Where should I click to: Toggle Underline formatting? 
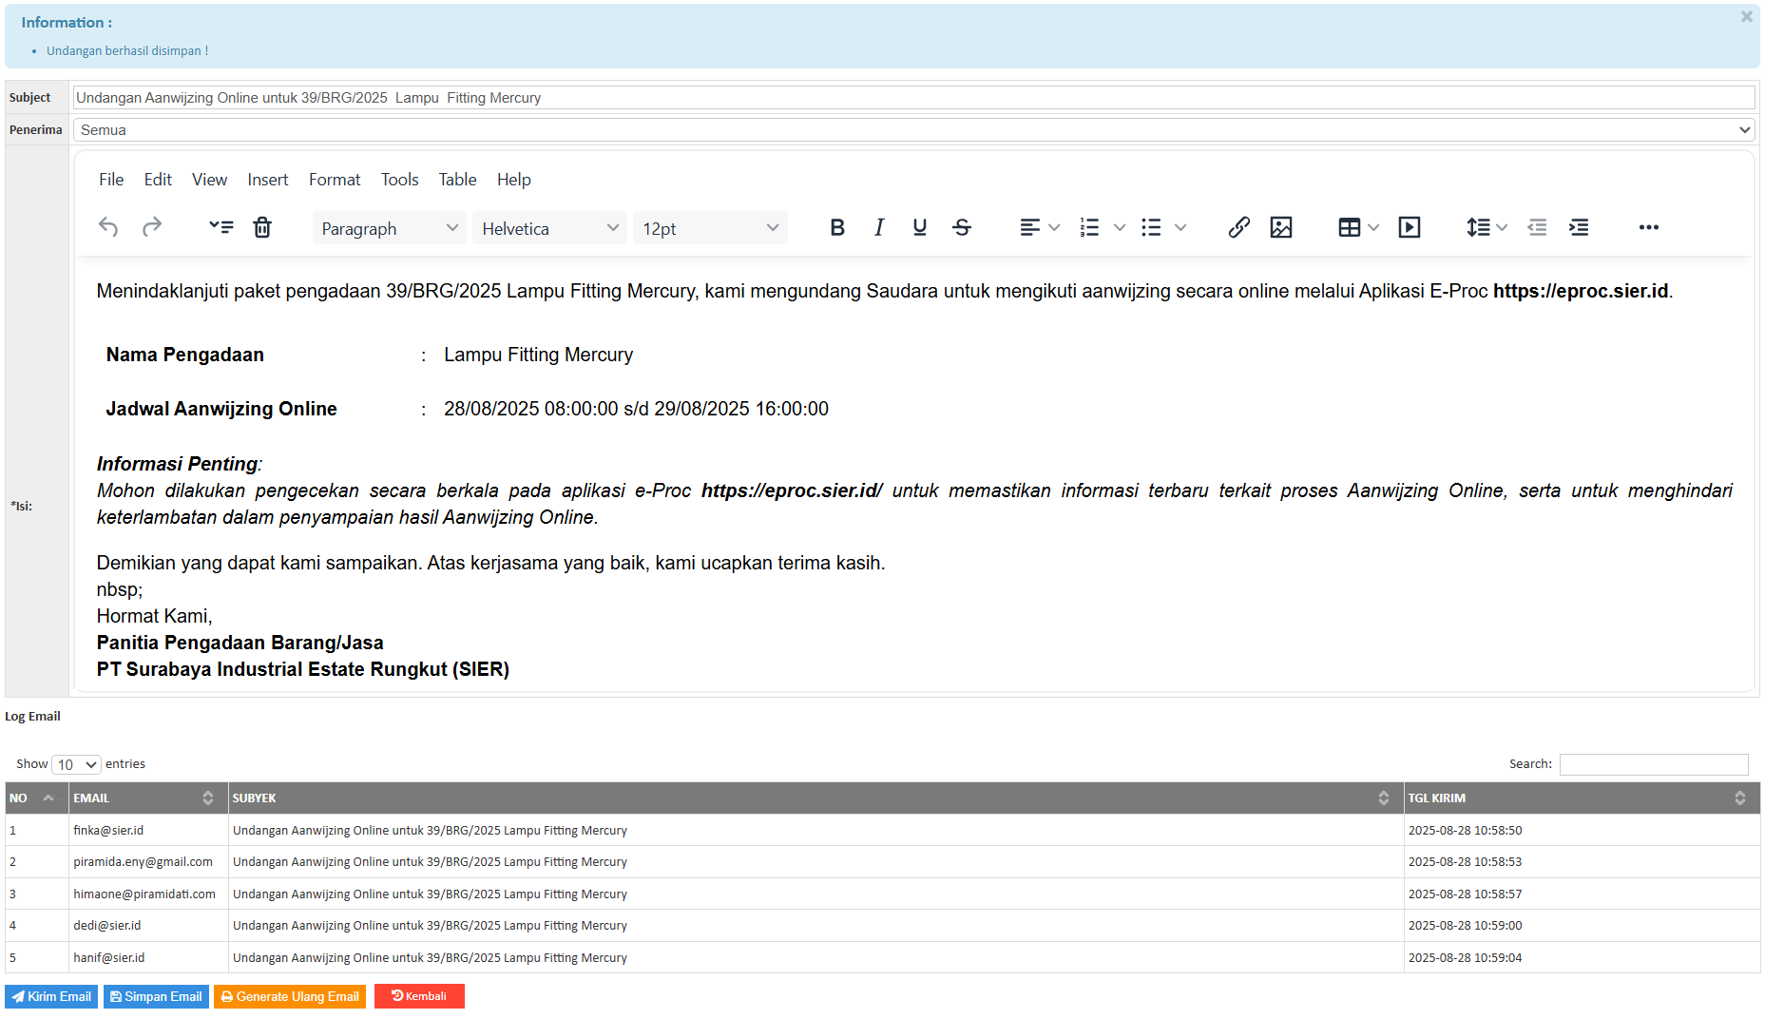click(919, 227)
